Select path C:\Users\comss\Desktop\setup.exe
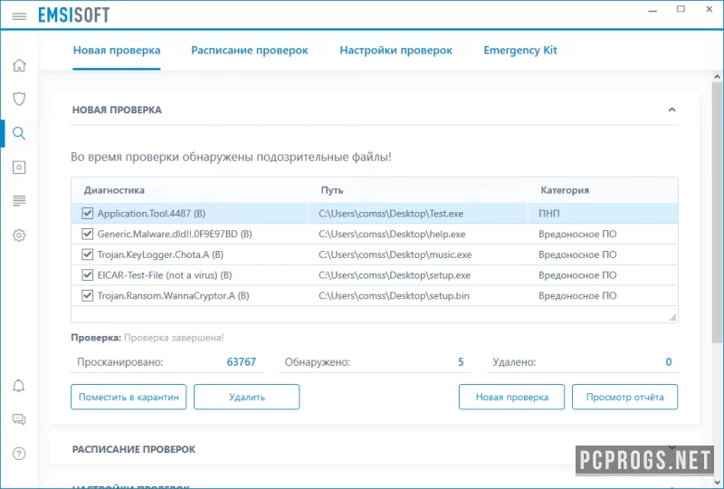Viewport: 724px width, 489px height. [395, 275]
